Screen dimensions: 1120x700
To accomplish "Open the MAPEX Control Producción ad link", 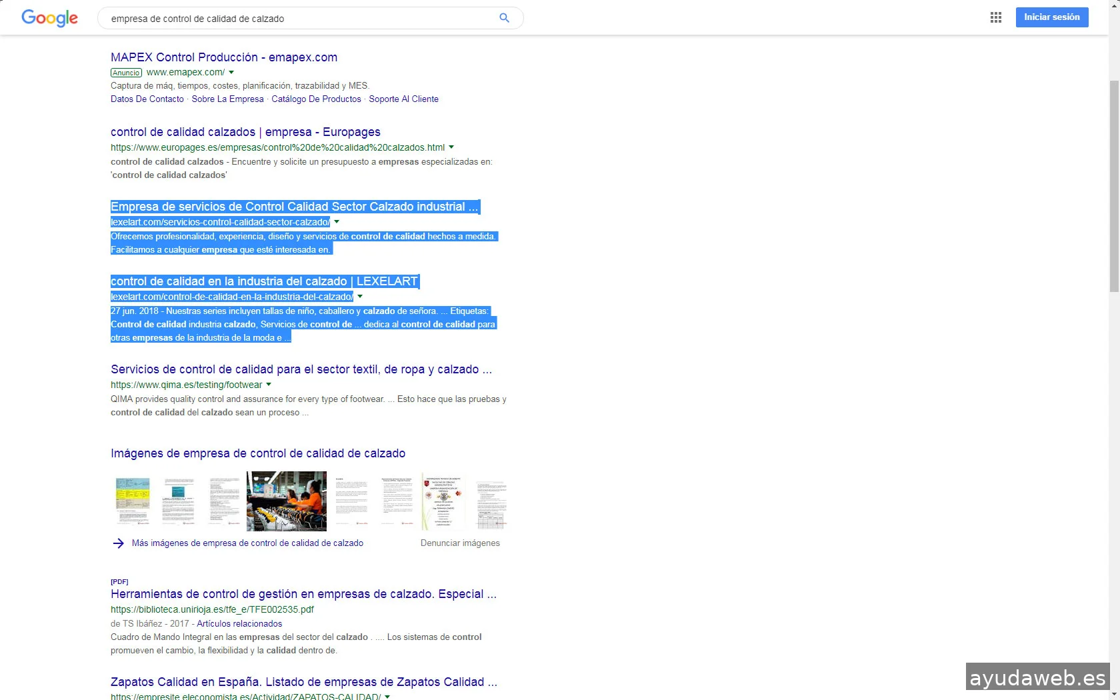I will pos(223,57).
